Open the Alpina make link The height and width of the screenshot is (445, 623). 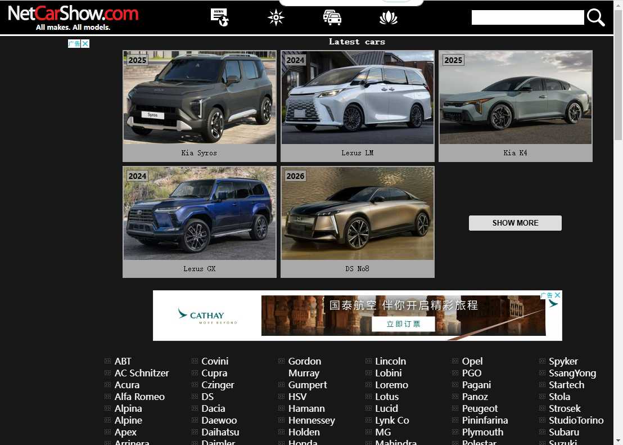[x=128, y=408]
